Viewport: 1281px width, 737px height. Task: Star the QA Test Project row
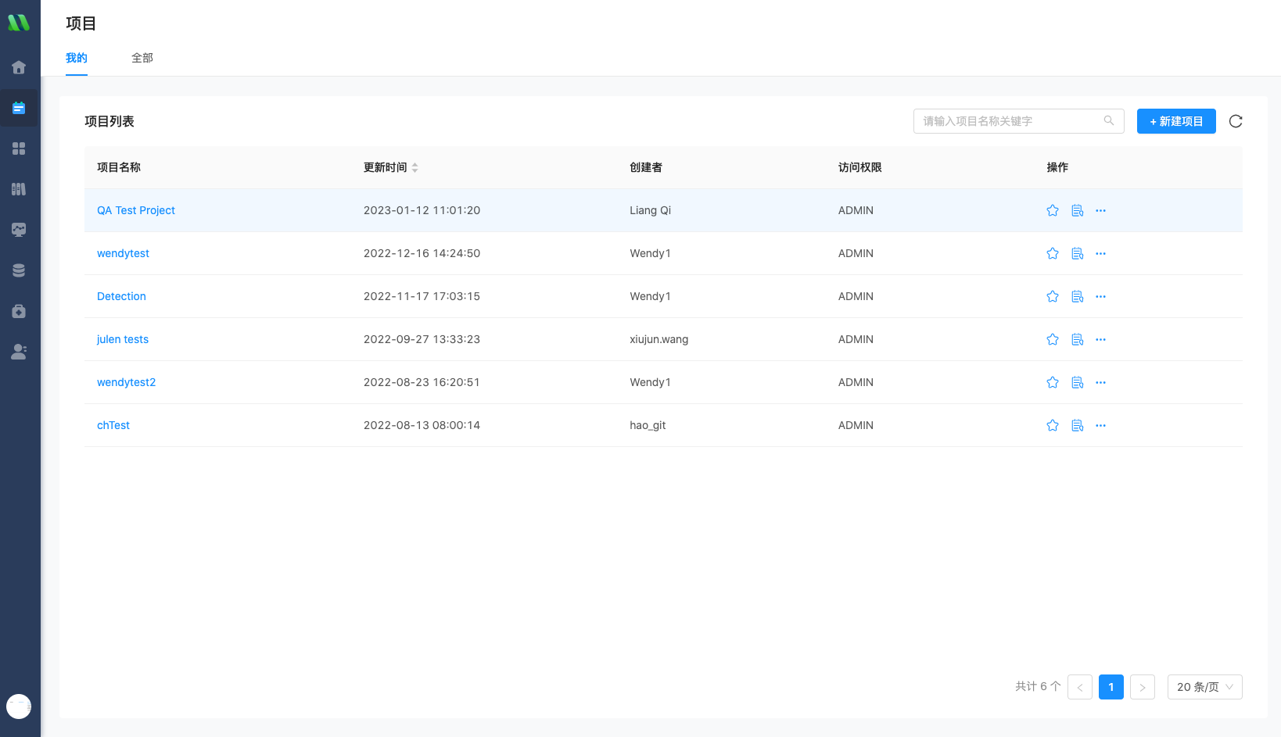tap(1053, 210)
